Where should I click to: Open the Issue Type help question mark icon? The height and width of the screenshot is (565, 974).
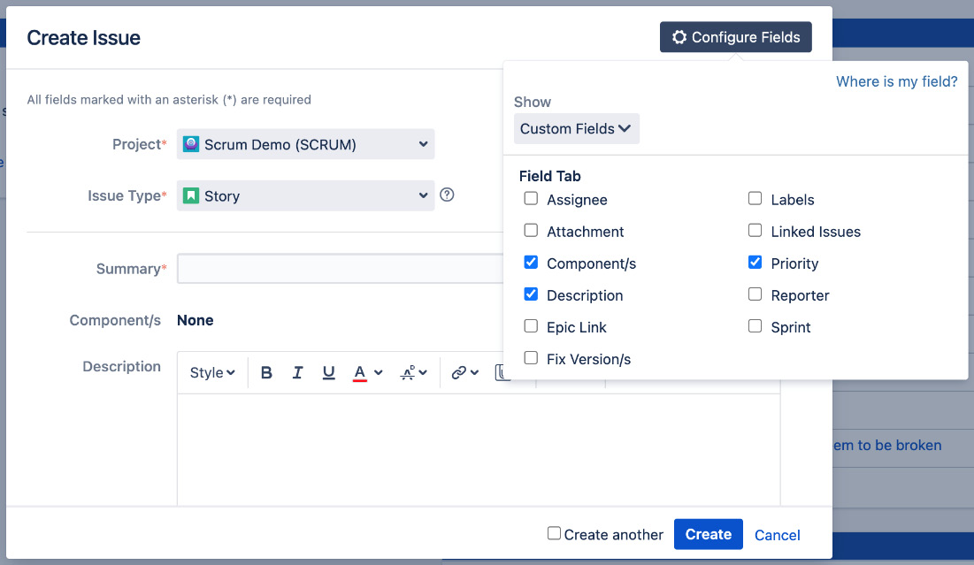coord(447,195)
